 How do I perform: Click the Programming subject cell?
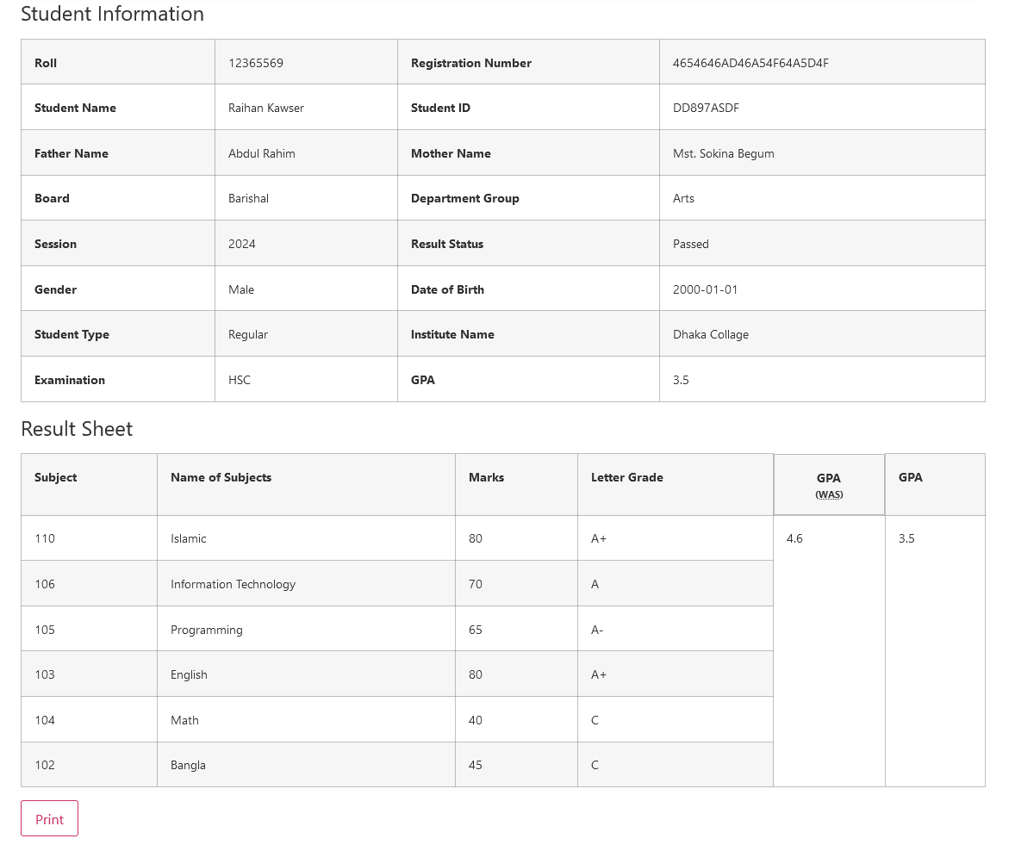(x=207, y=630)
